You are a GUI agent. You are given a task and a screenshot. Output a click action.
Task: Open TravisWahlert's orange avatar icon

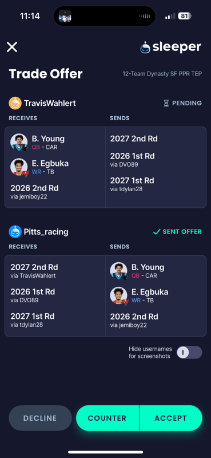[15, 103]
